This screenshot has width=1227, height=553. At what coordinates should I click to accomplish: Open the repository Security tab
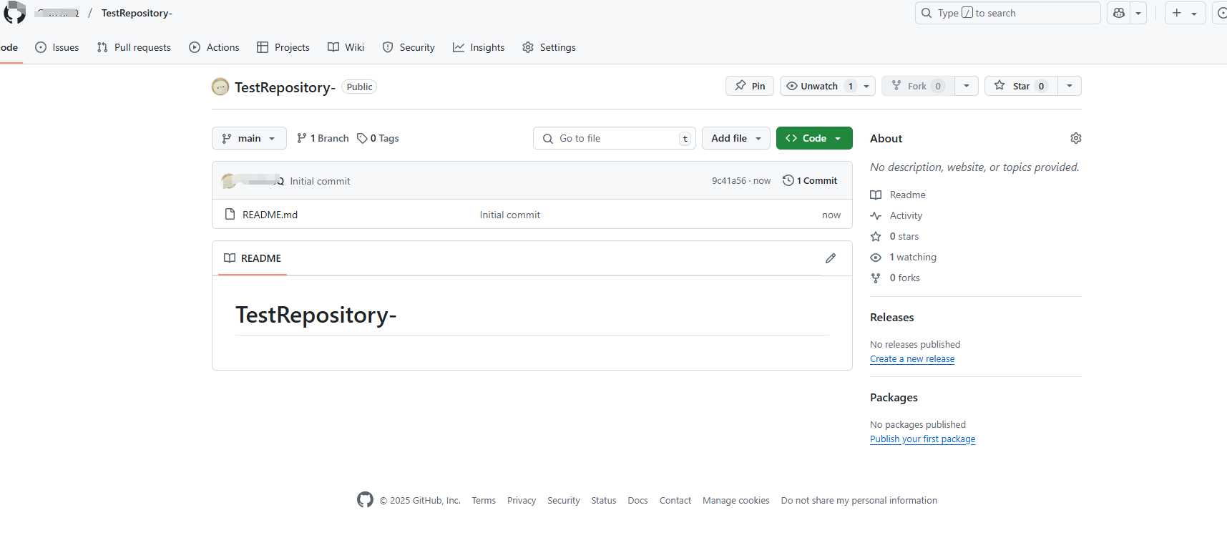pyautogui.click(x=409, y=47)
